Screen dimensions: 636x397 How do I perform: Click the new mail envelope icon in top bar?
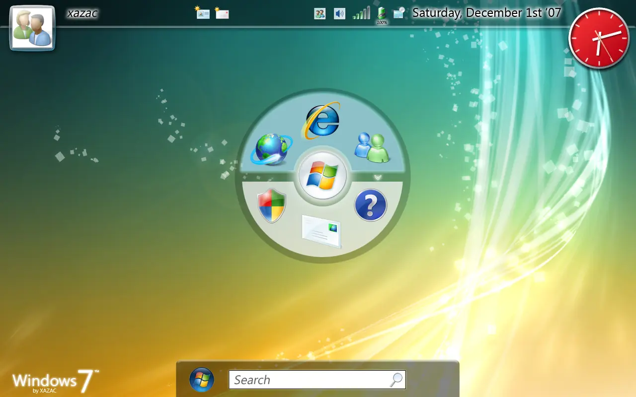pos(222,13)
